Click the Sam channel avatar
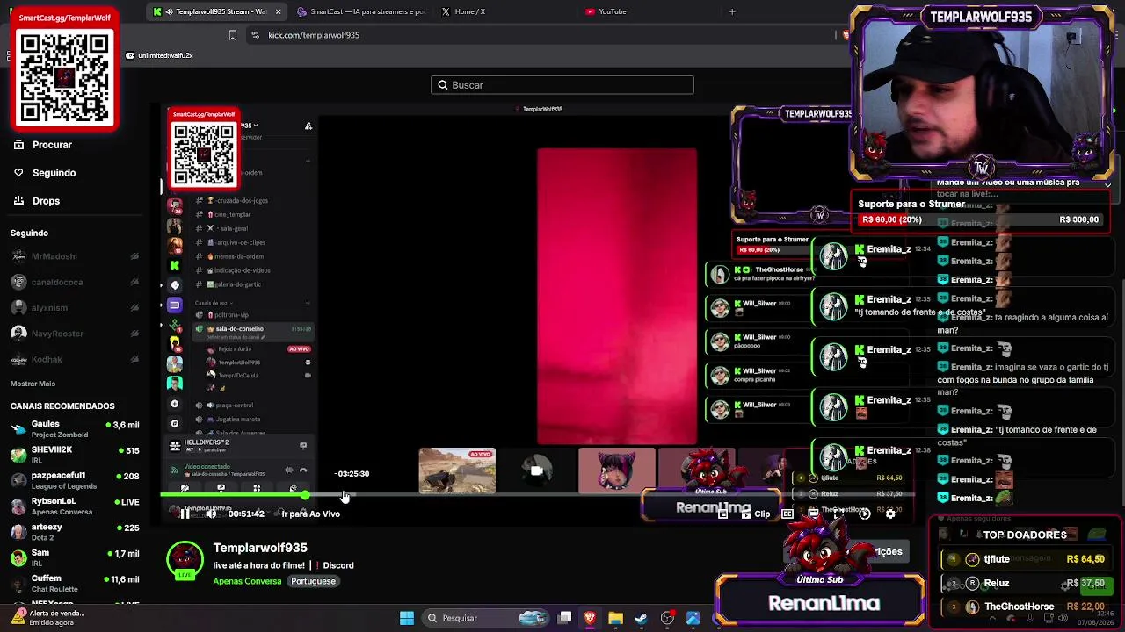The width and height of the screenshot is (1125, 632). (18, 557)
